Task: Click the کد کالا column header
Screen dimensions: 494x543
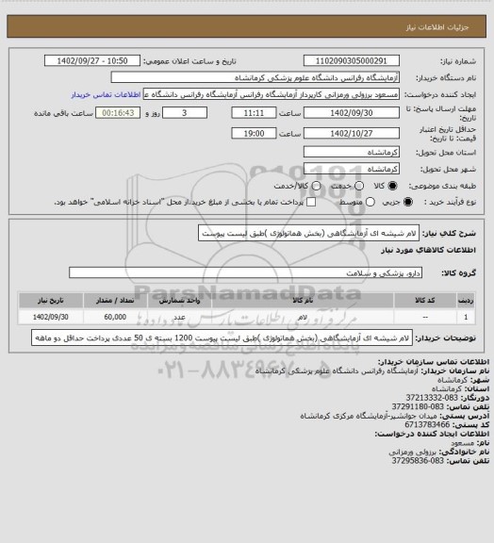Action: pyautogui.click(x=425, y=300)
